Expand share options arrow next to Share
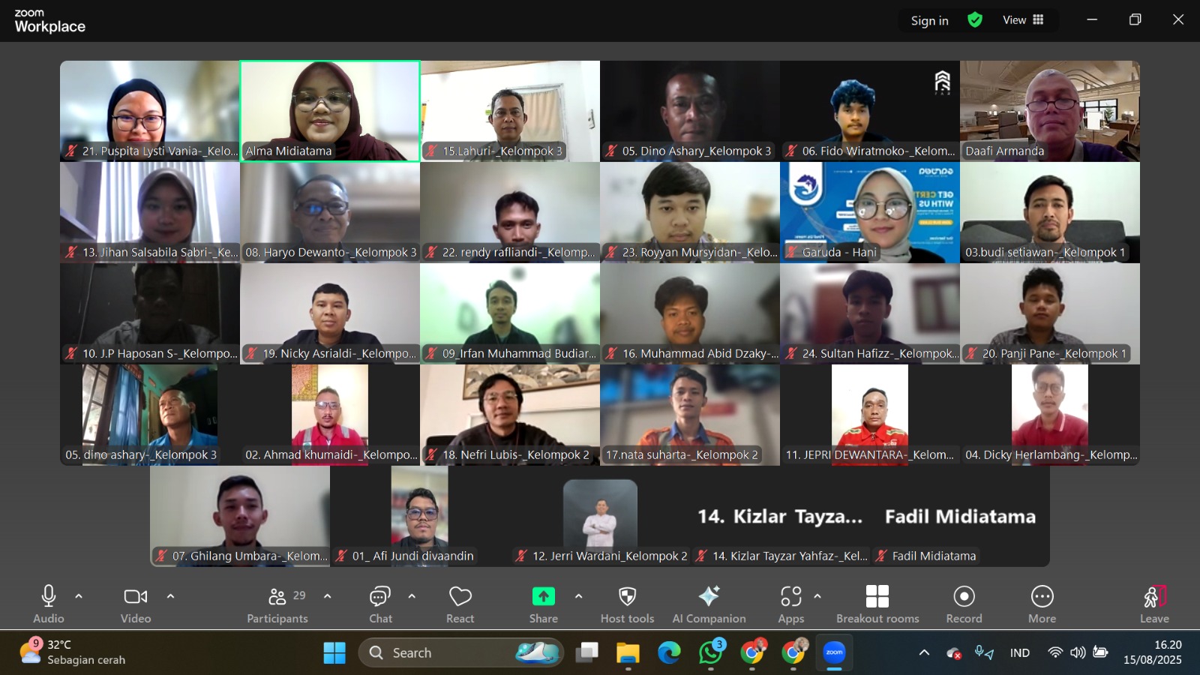 coord(578,596)
